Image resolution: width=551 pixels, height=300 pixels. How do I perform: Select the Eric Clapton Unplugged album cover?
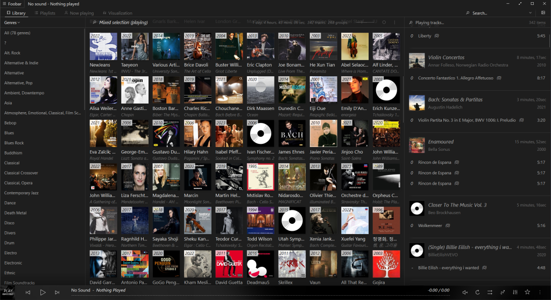click(259, 47)
